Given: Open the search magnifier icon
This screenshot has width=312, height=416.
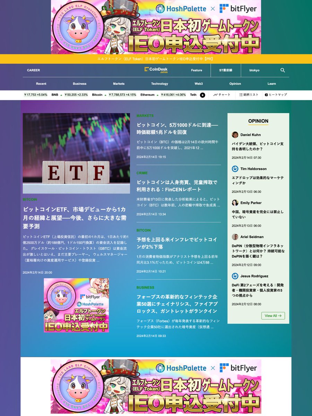Looking at the screenshot, I should (283, 70).
